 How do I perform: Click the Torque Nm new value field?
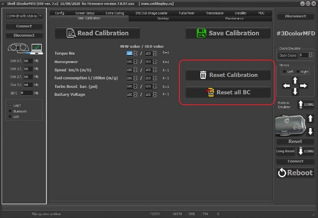click(130, 53)
